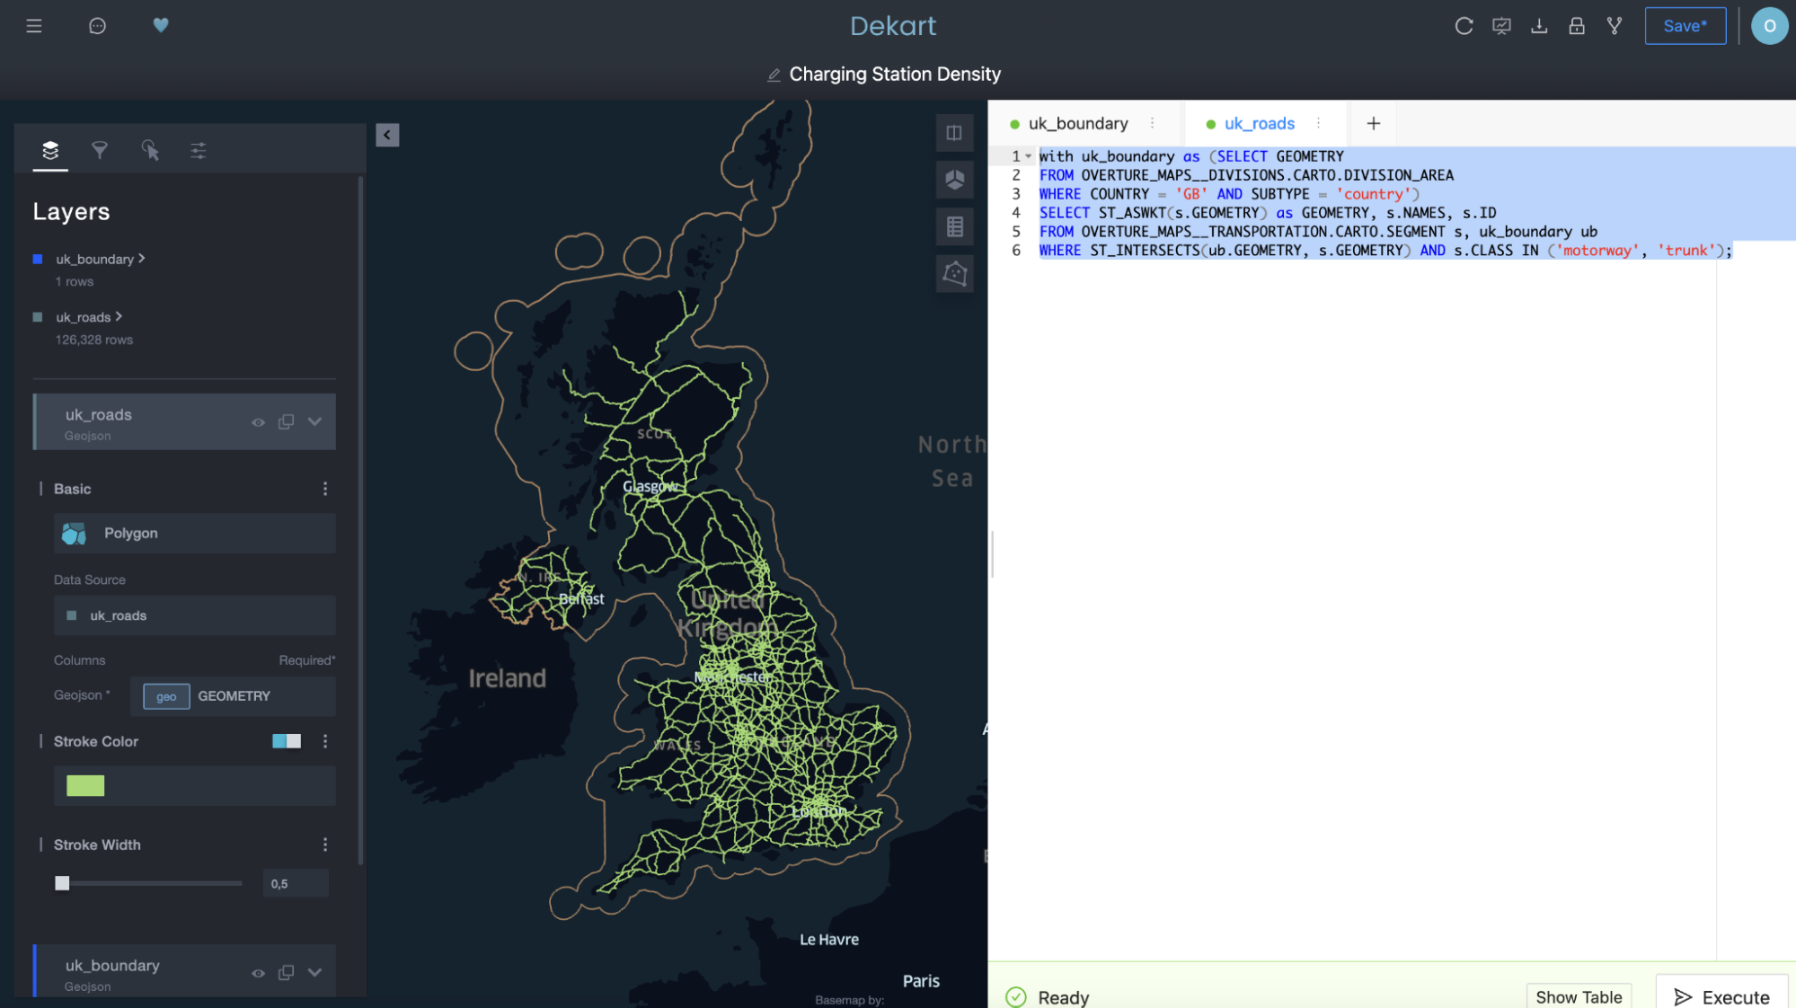Duplicate the uk_roads layer

287,421
